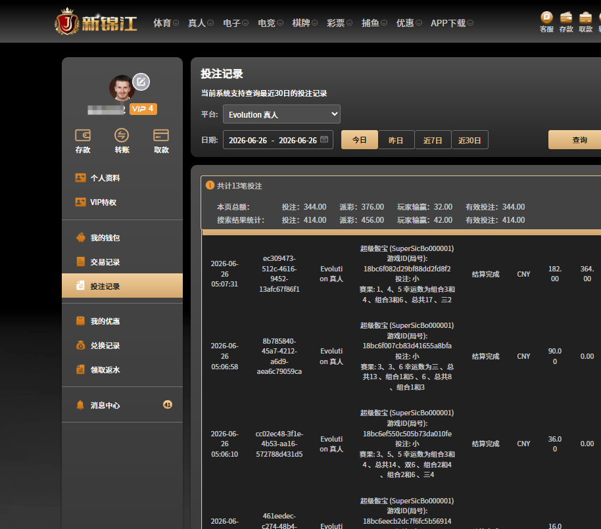Screen dimensions: 601x529
Task: Click bet amount 90.00 in second row
Action: [x=554, y=356]
